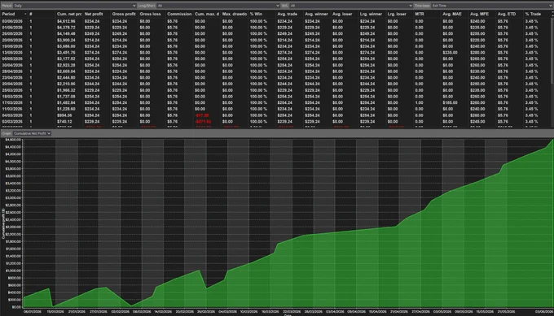Click the Avg. MAE $235.00 cell
The height and width of the screenshot is (316, 554).
(x=450, y=53)
